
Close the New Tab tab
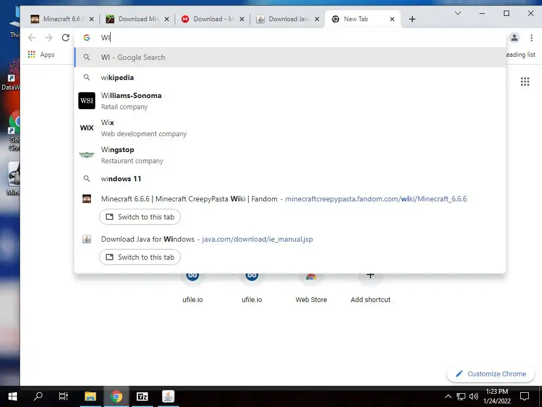click(x=392, y=20)
